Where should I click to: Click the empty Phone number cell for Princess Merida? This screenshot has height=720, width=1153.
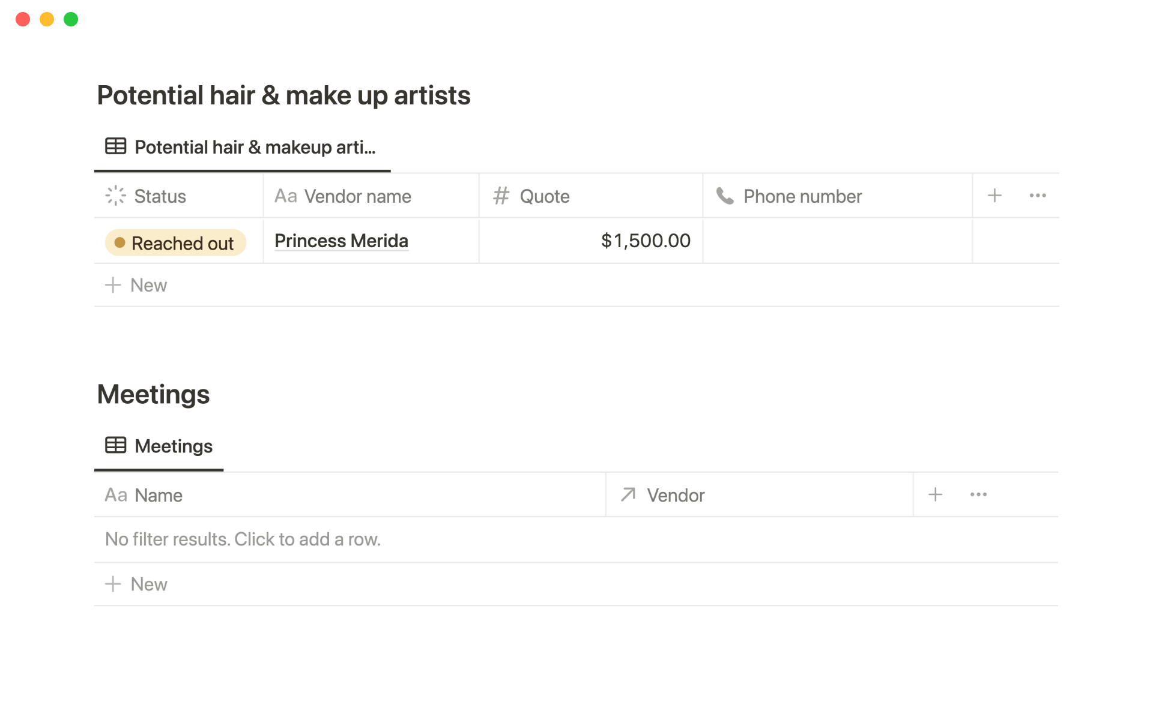coord(837,241)
